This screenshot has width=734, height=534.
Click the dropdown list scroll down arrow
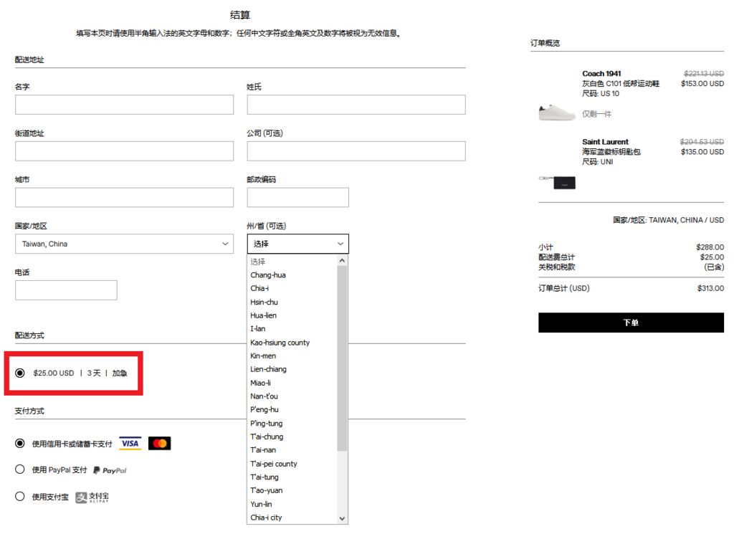tap(342, 518)
